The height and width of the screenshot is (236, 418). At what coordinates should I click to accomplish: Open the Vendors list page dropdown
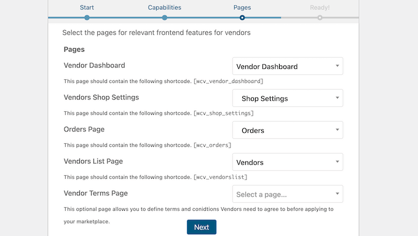pyautogui.click(x=288, y=162)
